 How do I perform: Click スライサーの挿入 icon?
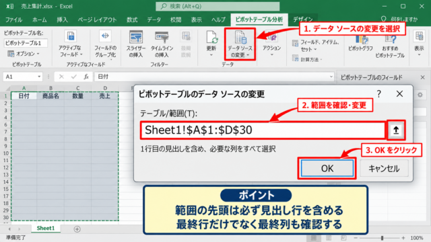(136, 37)
